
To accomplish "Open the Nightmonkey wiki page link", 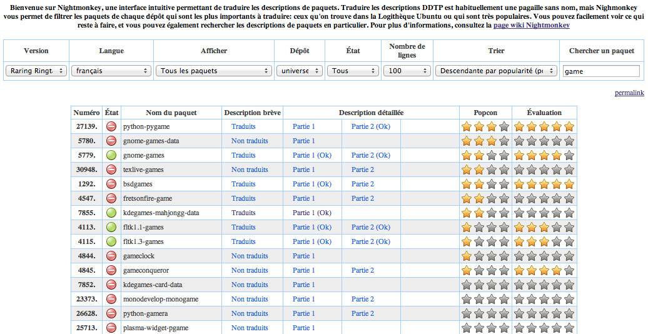I will click(532, 25).
